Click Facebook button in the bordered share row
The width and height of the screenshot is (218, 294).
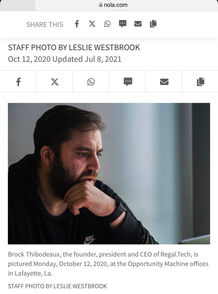point(18,82)
